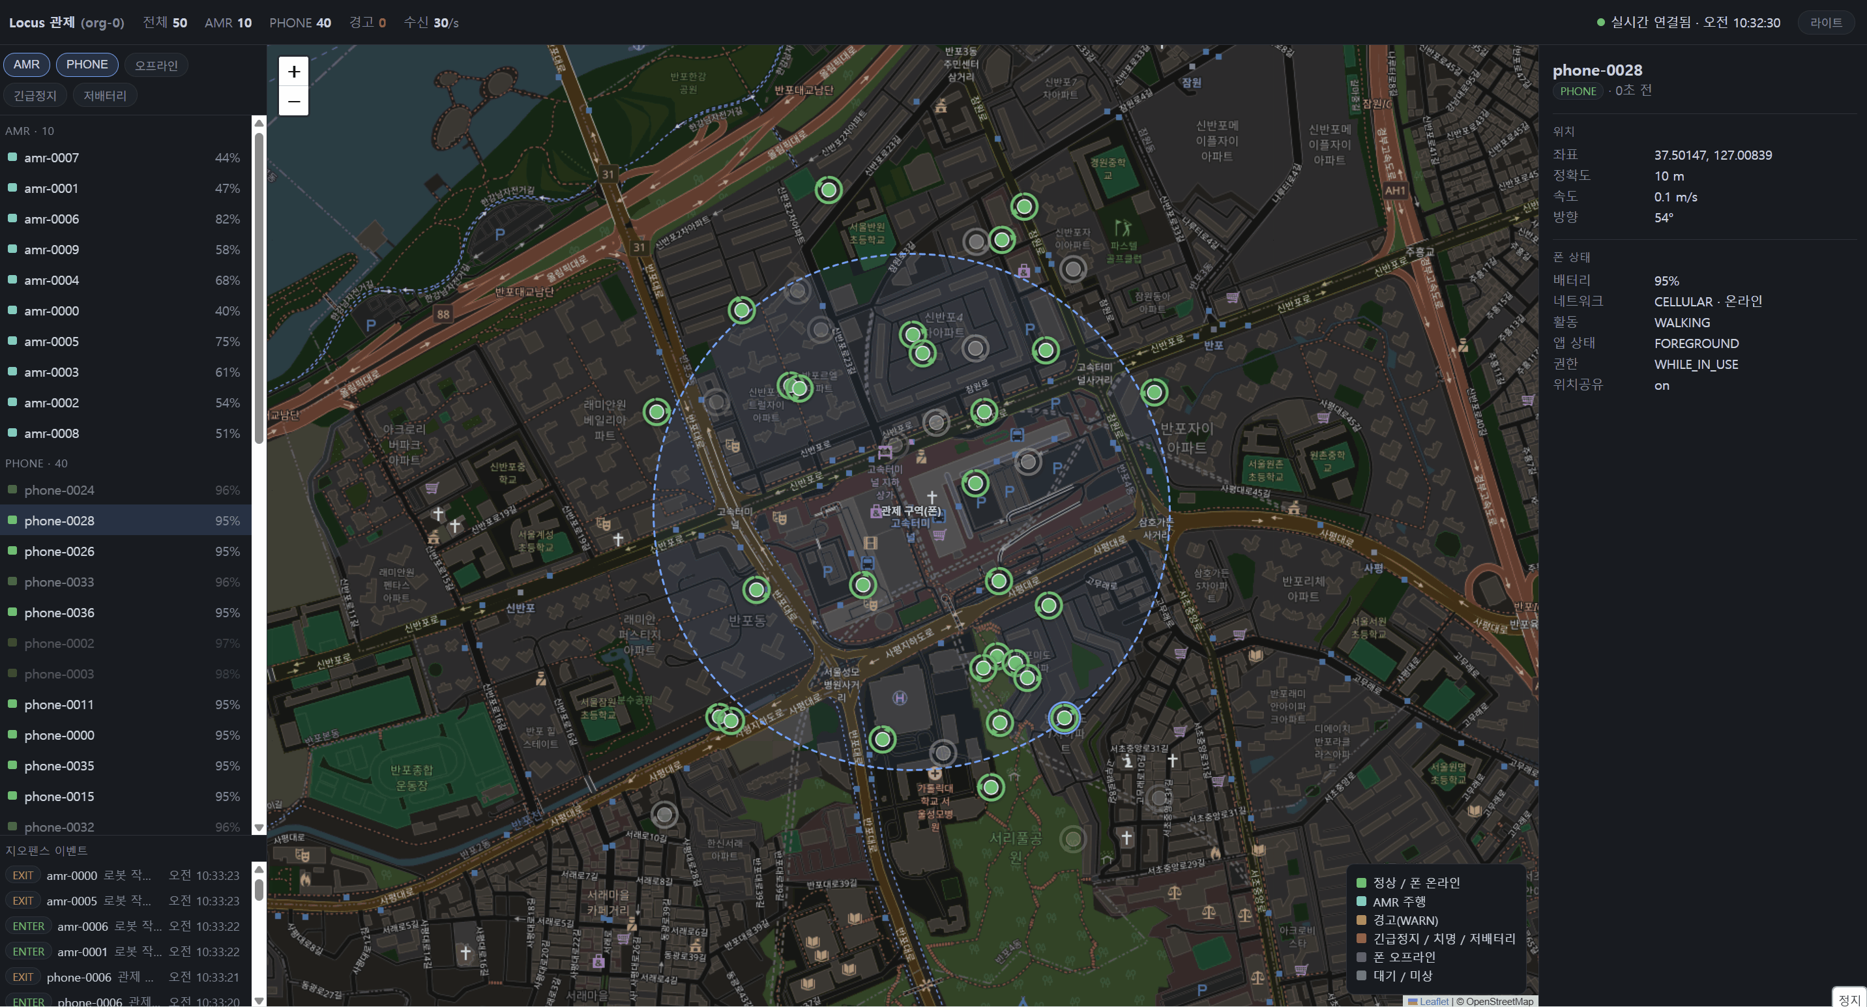The height and width of the screenshot is (1007, 1867).
Task: Click the device list scrollbar down arrow
Action: click(x=259, y=827)
